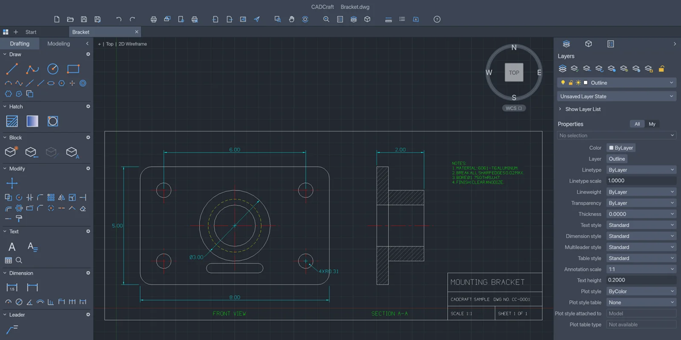Image resolution: width=681 pixels, height=340 pixels.
Task: Select the Rectangle draw tool
Action: point(73,69)
